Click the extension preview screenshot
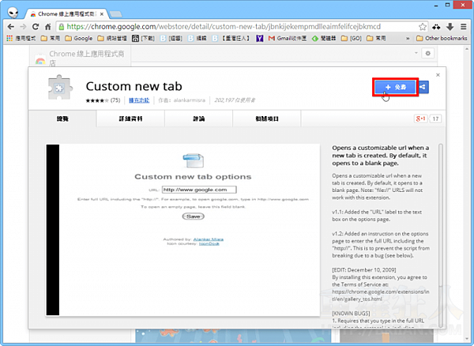The image size is (474, 346). 183,230
